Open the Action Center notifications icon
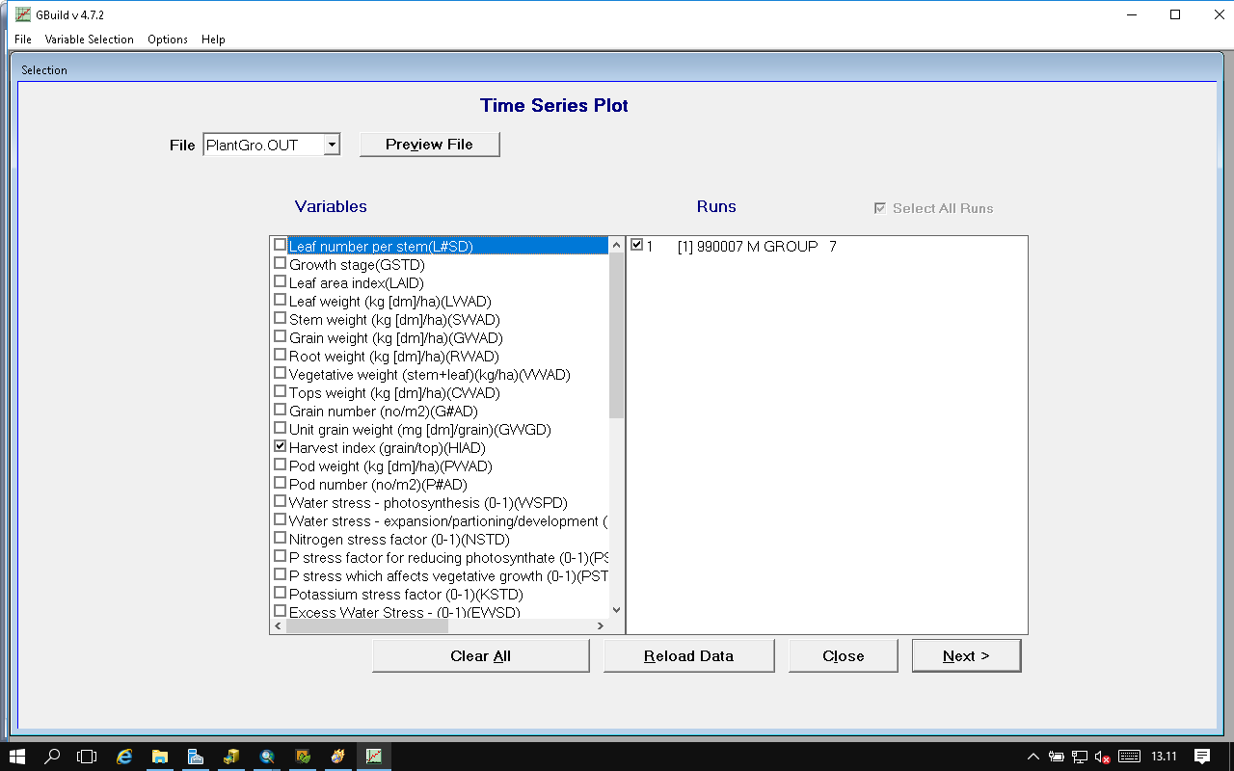 tap(1202, 757)
